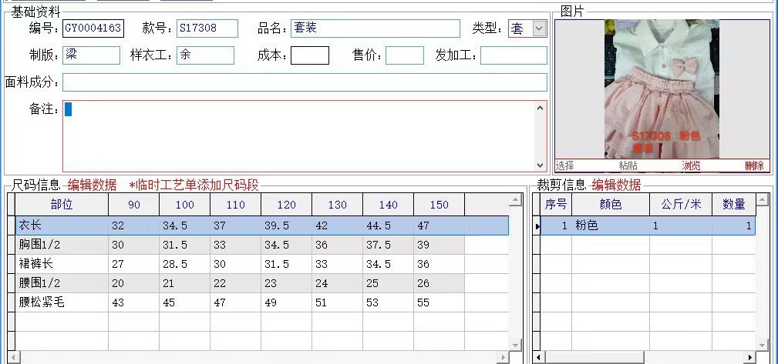Image resolution: width=778 pixels, height=364 pixels.
Task: Click size table vertical scrollbar down arrow
Action: (x=516, y=345)
